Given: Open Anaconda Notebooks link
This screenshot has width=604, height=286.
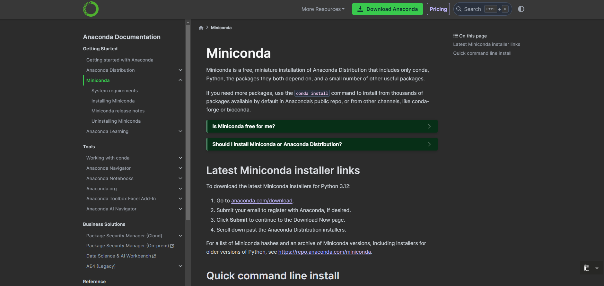Looking at the screenshot, I should [110, 178].
